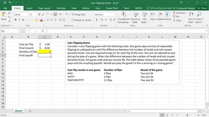Open the Format cells menu

tap(168, 18)
